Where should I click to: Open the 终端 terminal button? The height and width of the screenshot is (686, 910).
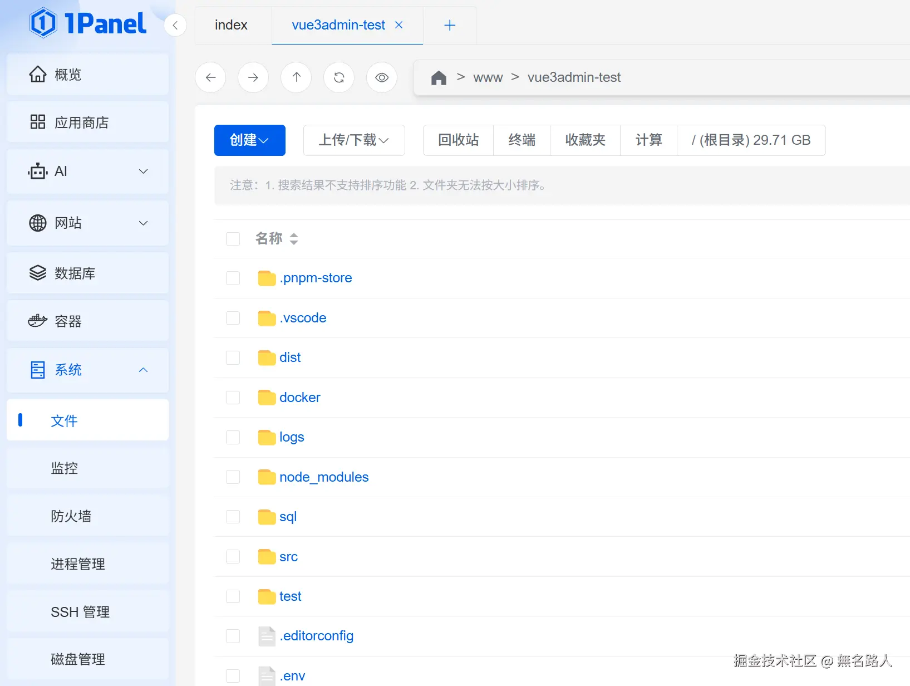point(522,140)
